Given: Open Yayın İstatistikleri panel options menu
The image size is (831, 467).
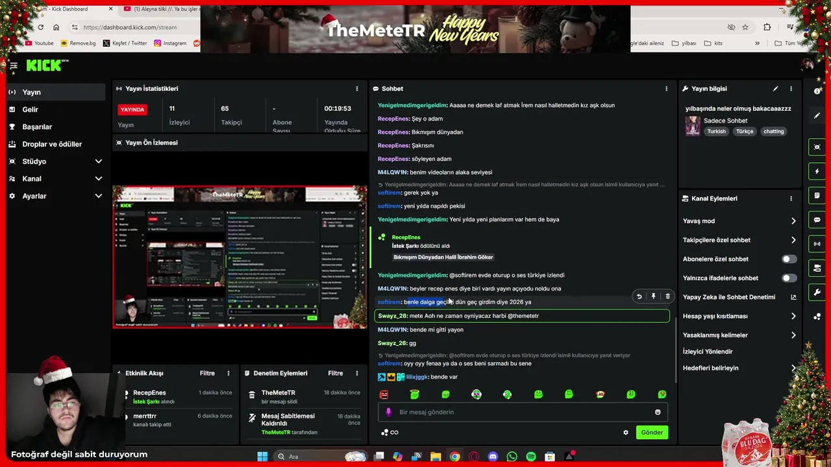Looking at the screenshot, I should (x=356, y=89).
